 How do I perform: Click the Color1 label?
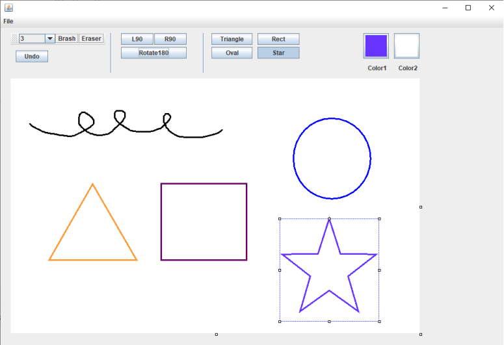tap(377, 68)
